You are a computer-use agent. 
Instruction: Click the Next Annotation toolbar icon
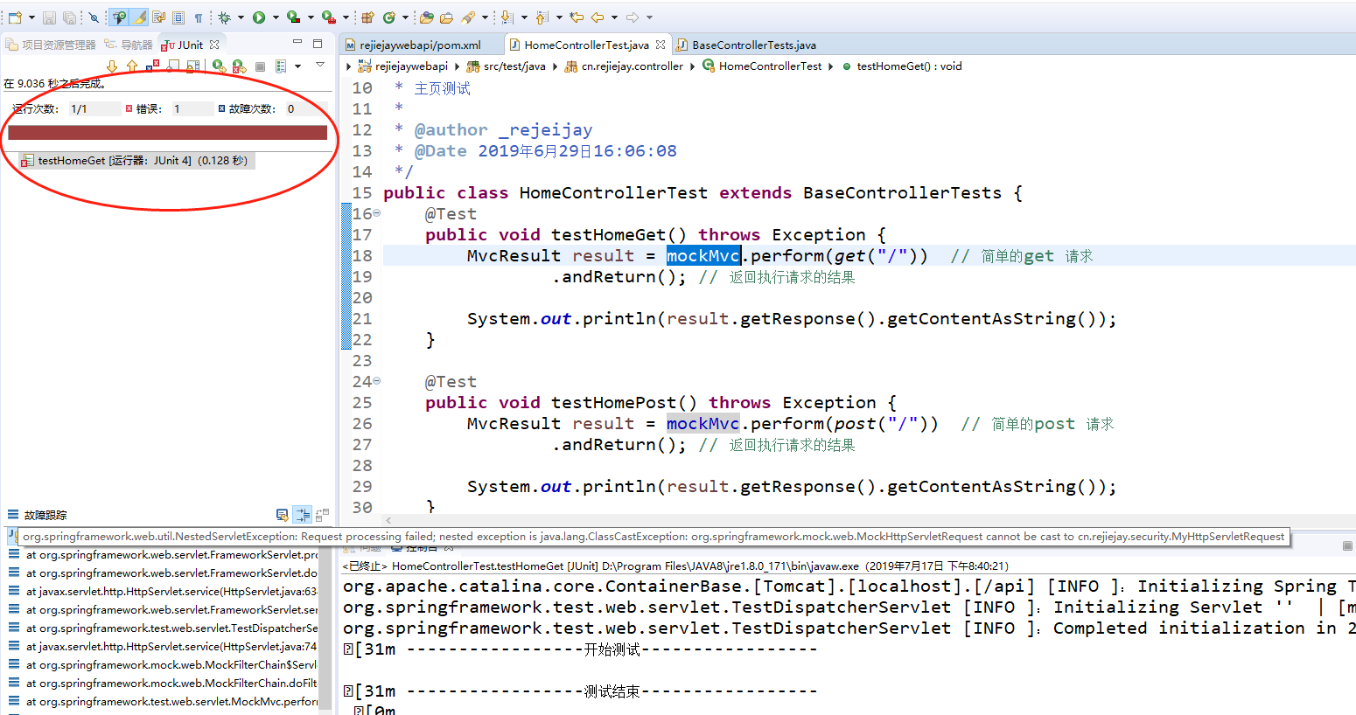pyautogui.click(x=507, y=17)
